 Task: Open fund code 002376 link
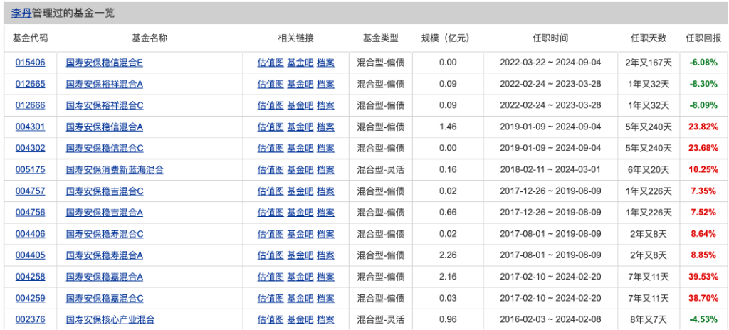coord(30,319)
